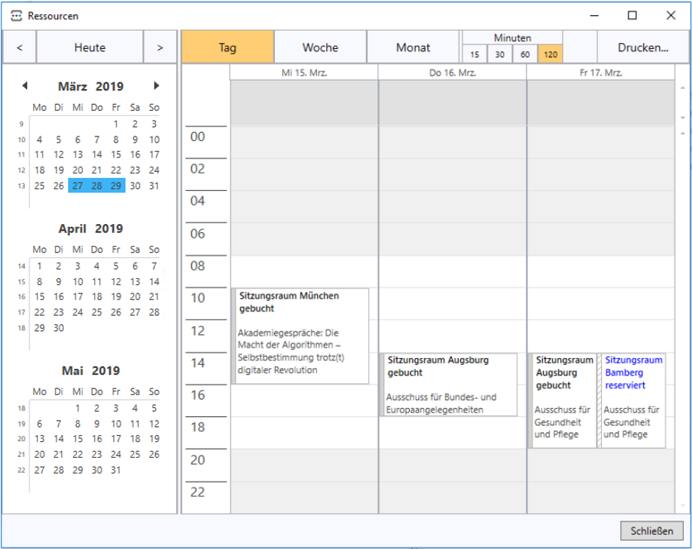Select March 30 in the mini calendar
The width and height of the screenshot is (693, 549).
tap(135, 186)
